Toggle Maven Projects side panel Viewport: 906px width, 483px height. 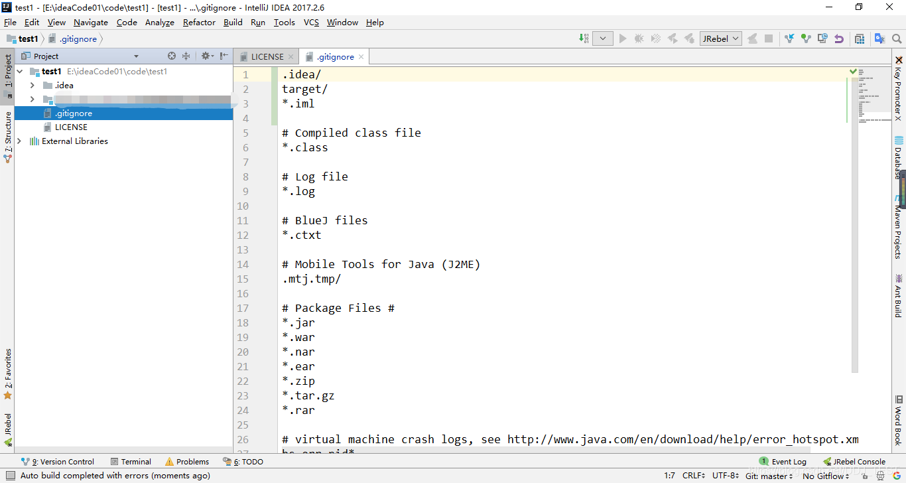[x=899, y=226]
